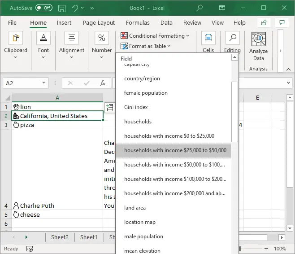This screenshot has height=254, width=295.
Task: Open the Font group
Action: [43, 45]
